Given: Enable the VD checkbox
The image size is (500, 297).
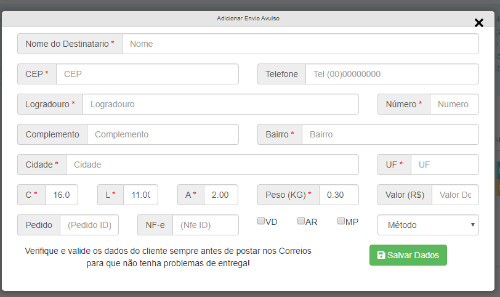Looking at the screenshot, I should [x=261, y=221].
